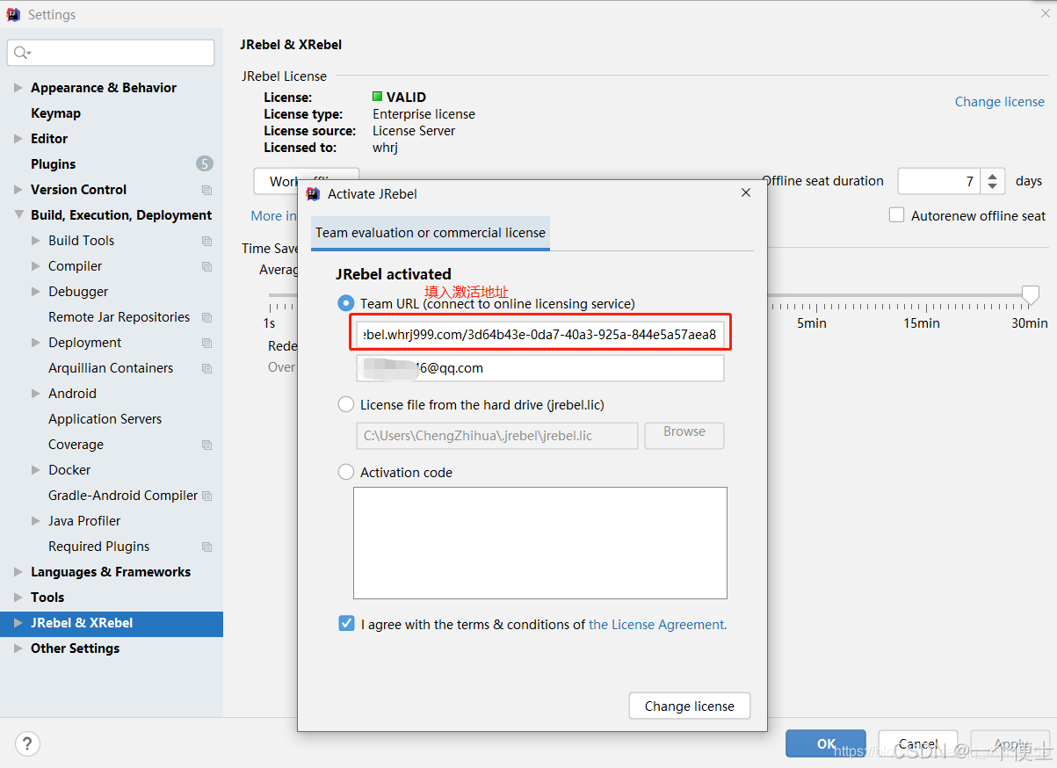Expand the Version Control settings group

pos(18,190)
